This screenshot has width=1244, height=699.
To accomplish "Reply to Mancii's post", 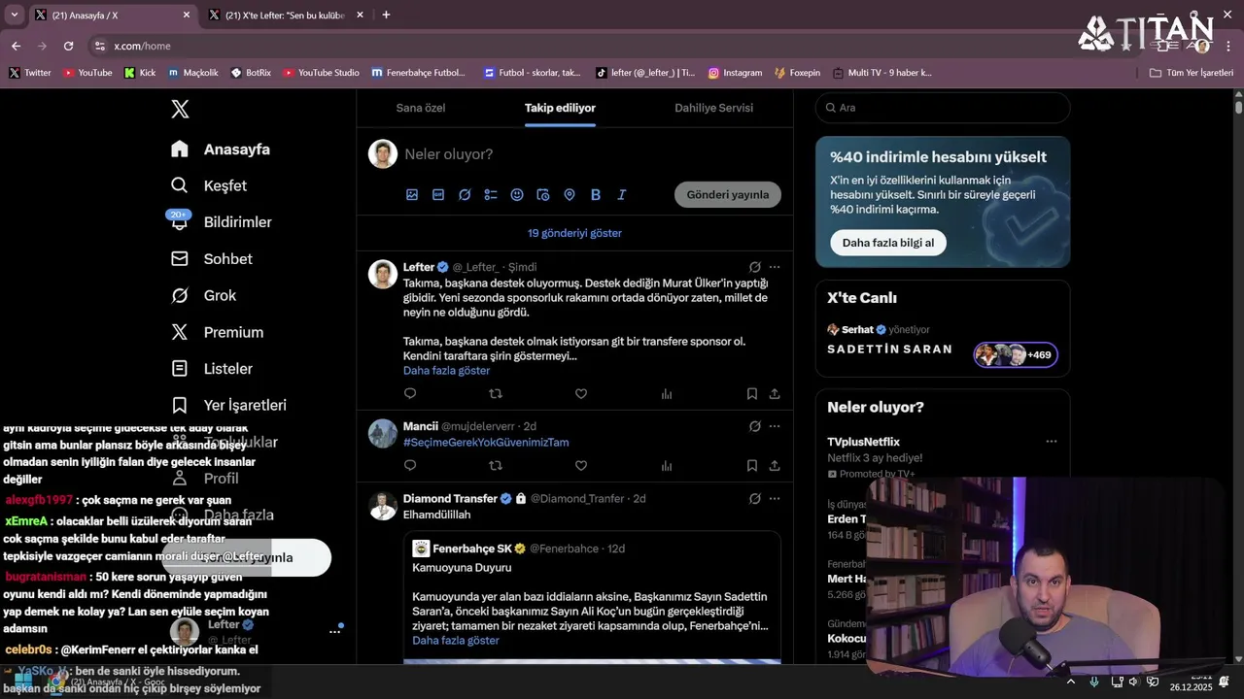I will point(410,466).
